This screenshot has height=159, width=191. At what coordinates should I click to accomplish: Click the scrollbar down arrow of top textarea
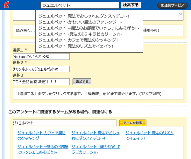tap(180, 14)
